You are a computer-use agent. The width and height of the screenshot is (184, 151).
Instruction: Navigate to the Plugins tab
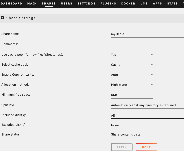(108, 4)
